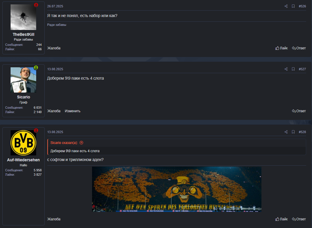Open Sicario's avatar image
The height and width of the screenshot is (228, 312).
click(x=23, y=80)
